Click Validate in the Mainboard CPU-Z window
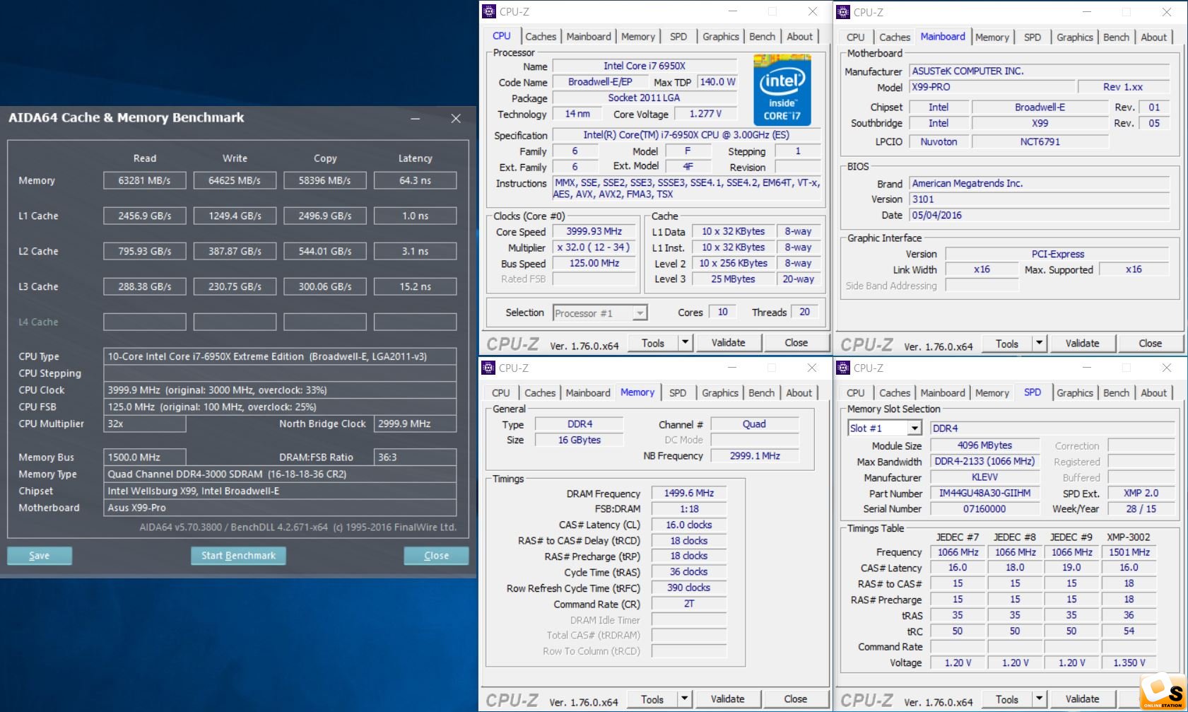Screen dimensions: 1188x712 (x=1082, y=344)
